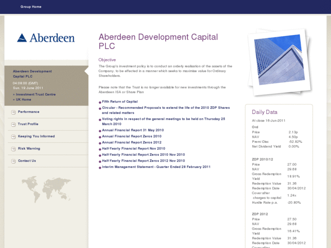Click arrow icon beside Risk Warning
Image resolution: width=331 pixels, height=248 pixels.
coord(13,149)
